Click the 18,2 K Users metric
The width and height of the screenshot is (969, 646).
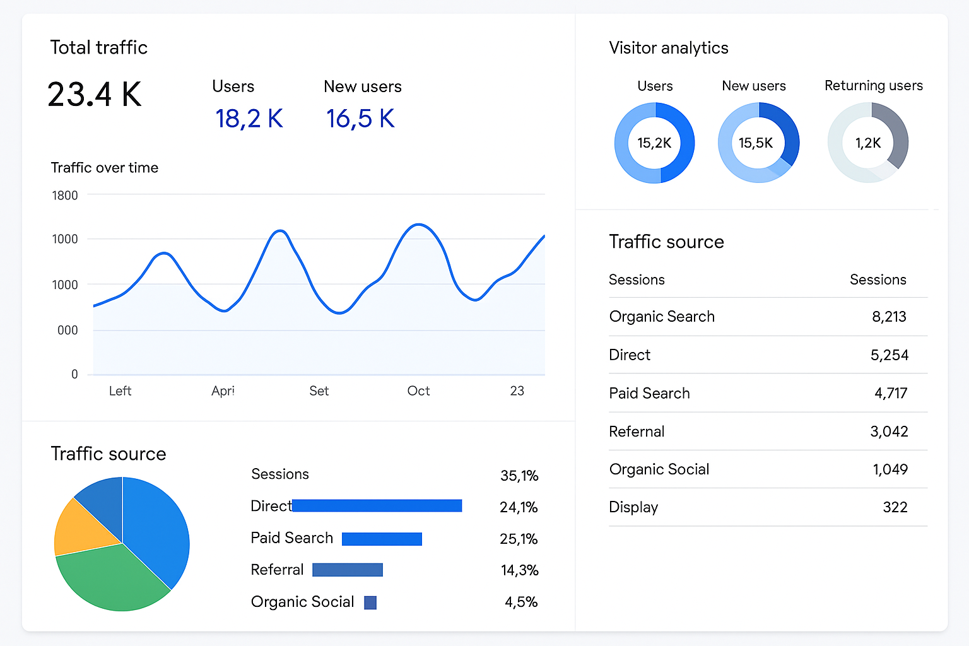[249, 119]
